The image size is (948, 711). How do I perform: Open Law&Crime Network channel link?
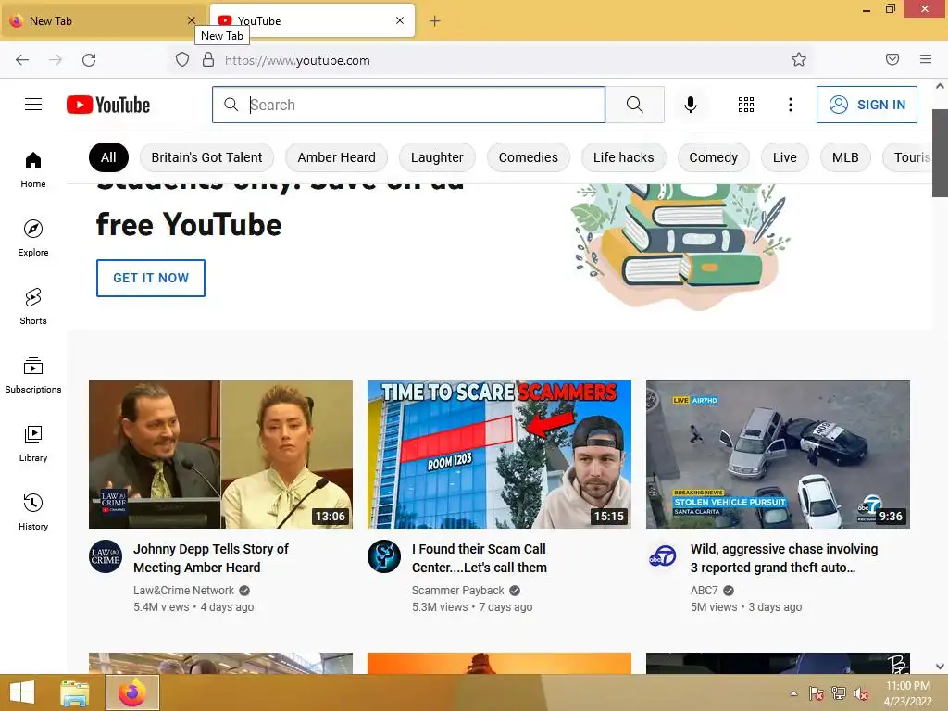point(184,590)
